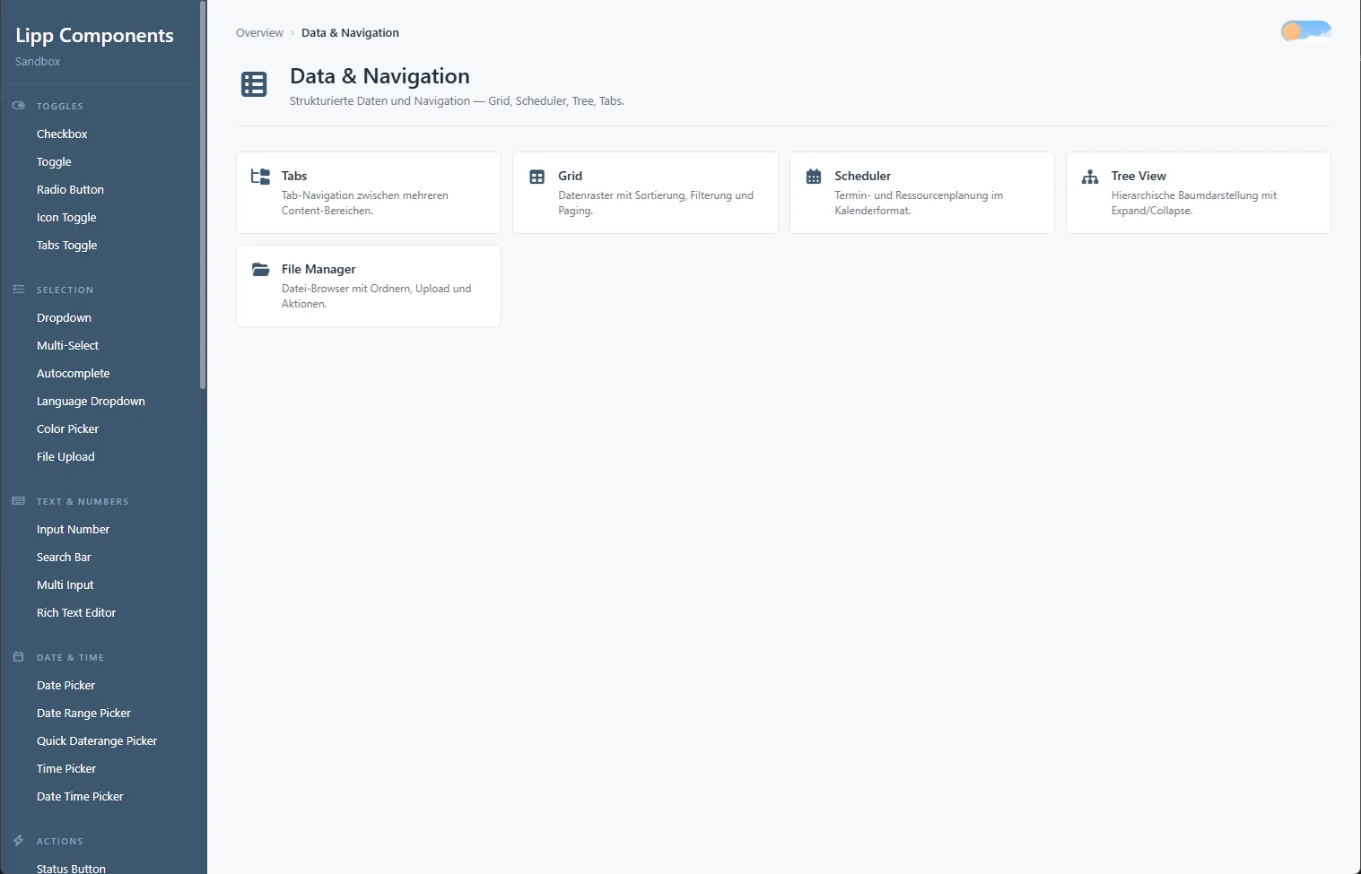1361x874 pixels.
Task: Click the Tabs card description text
Action: coord(365,203)
